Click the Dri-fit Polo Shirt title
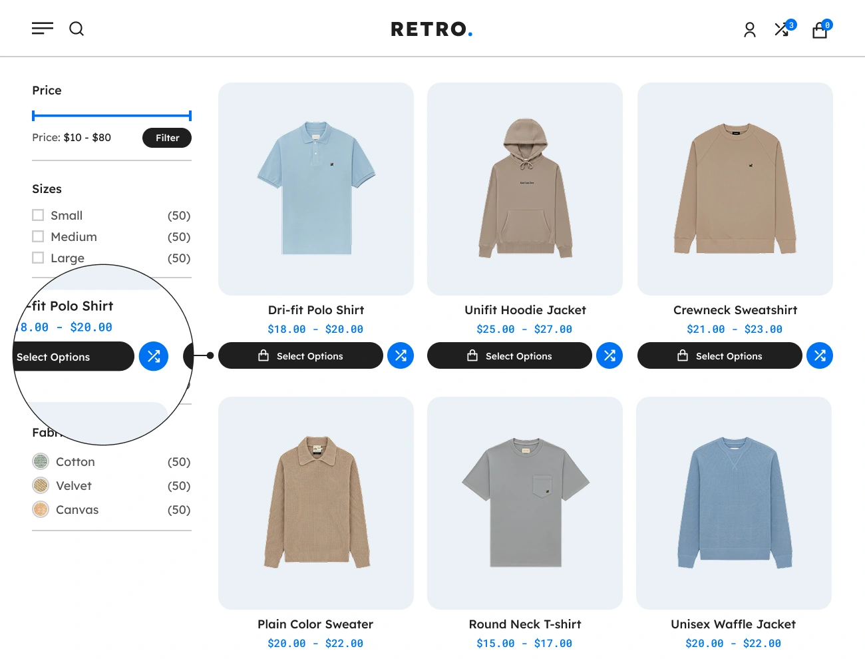 tap(316, 310)
